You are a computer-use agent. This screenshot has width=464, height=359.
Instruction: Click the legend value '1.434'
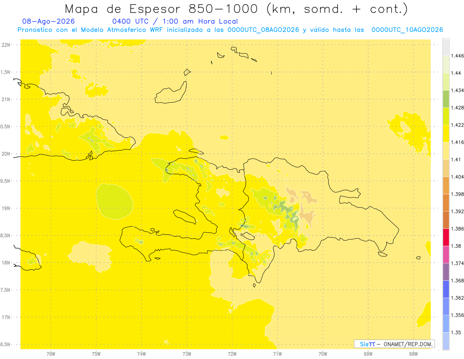coord(457,90)
